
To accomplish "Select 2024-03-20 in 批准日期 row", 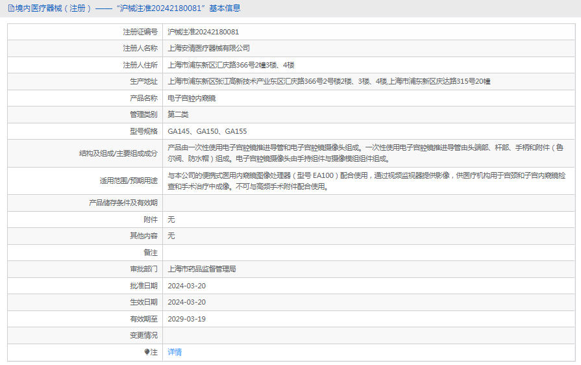I will (186, 286).
